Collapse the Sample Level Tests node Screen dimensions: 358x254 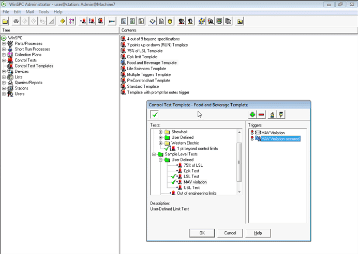pos(154,154)
